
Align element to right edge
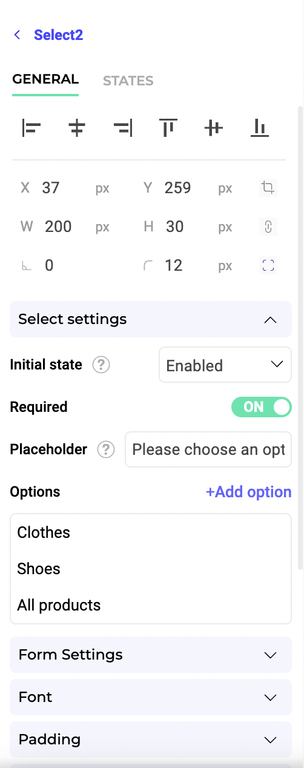tap(123, 128)
